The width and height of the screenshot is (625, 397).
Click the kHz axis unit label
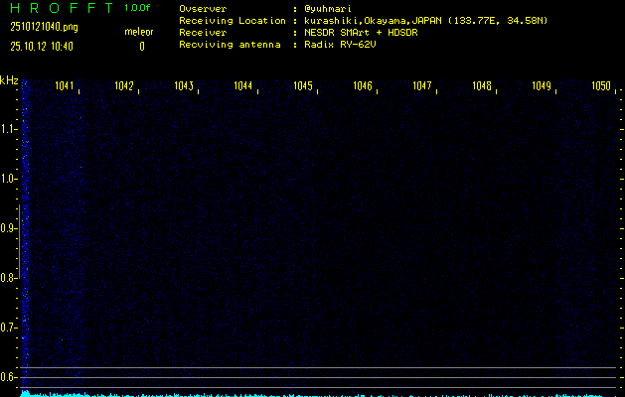point(9,80)
